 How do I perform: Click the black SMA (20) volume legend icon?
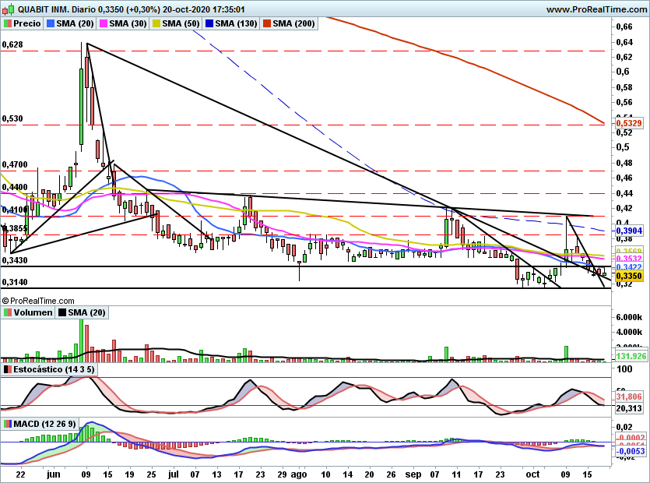click(x=61, y=312)
